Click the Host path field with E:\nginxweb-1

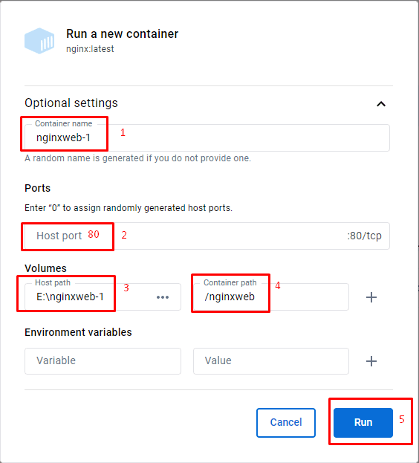click(88, 297)
